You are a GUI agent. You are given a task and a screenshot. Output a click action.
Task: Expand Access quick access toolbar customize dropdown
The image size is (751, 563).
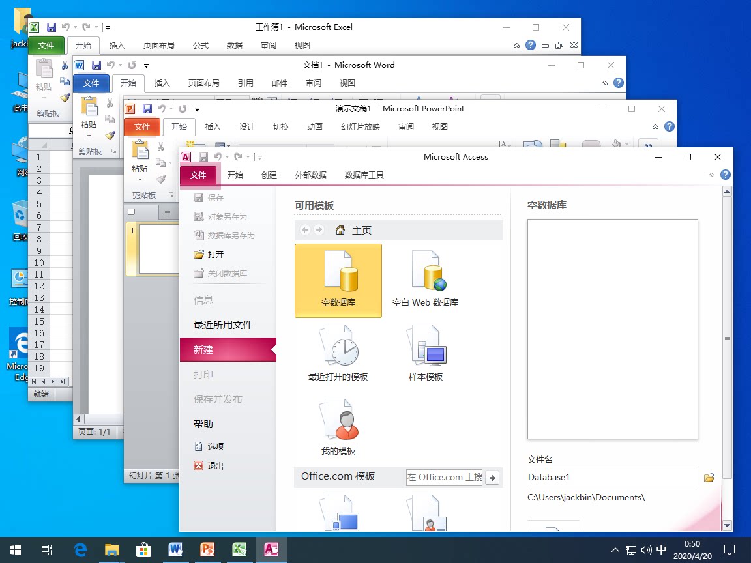coord(259,157)
